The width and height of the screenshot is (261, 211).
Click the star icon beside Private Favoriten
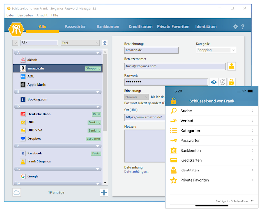pos(173,180)
